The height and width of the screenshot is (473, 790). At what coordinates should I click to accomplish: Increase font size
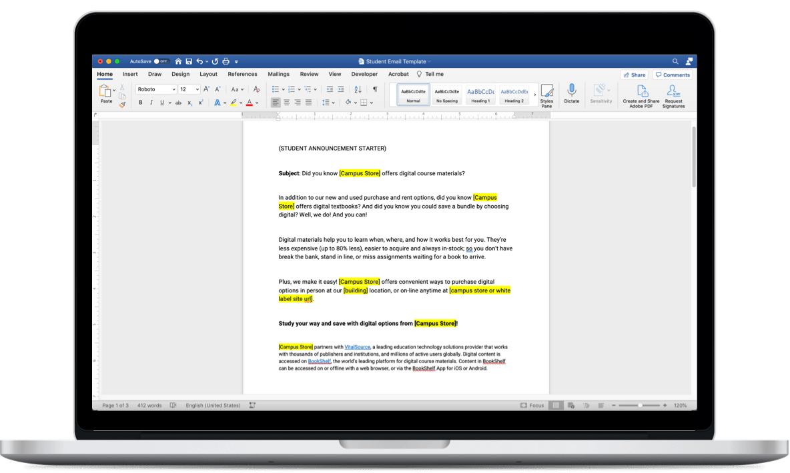pyautogui.click(x=206, y=89)
